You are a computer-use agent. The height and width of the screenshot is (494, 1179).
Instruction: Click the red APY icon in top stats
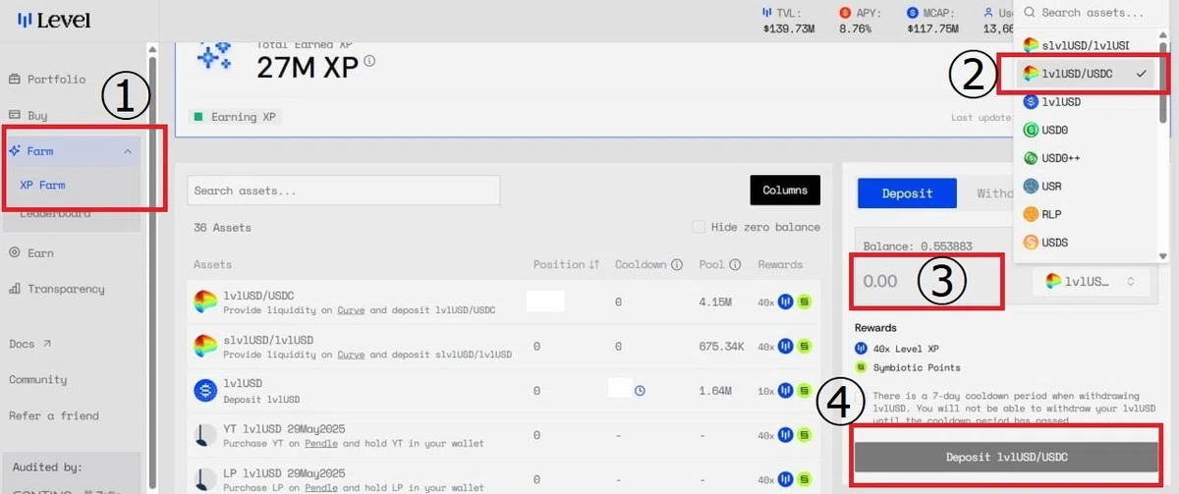(845, 13)
